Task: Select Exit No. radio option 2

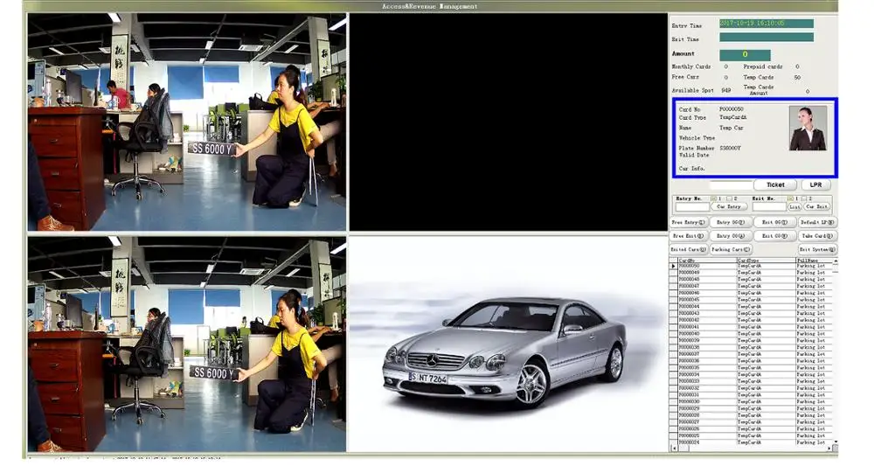Action: (804, 198)
